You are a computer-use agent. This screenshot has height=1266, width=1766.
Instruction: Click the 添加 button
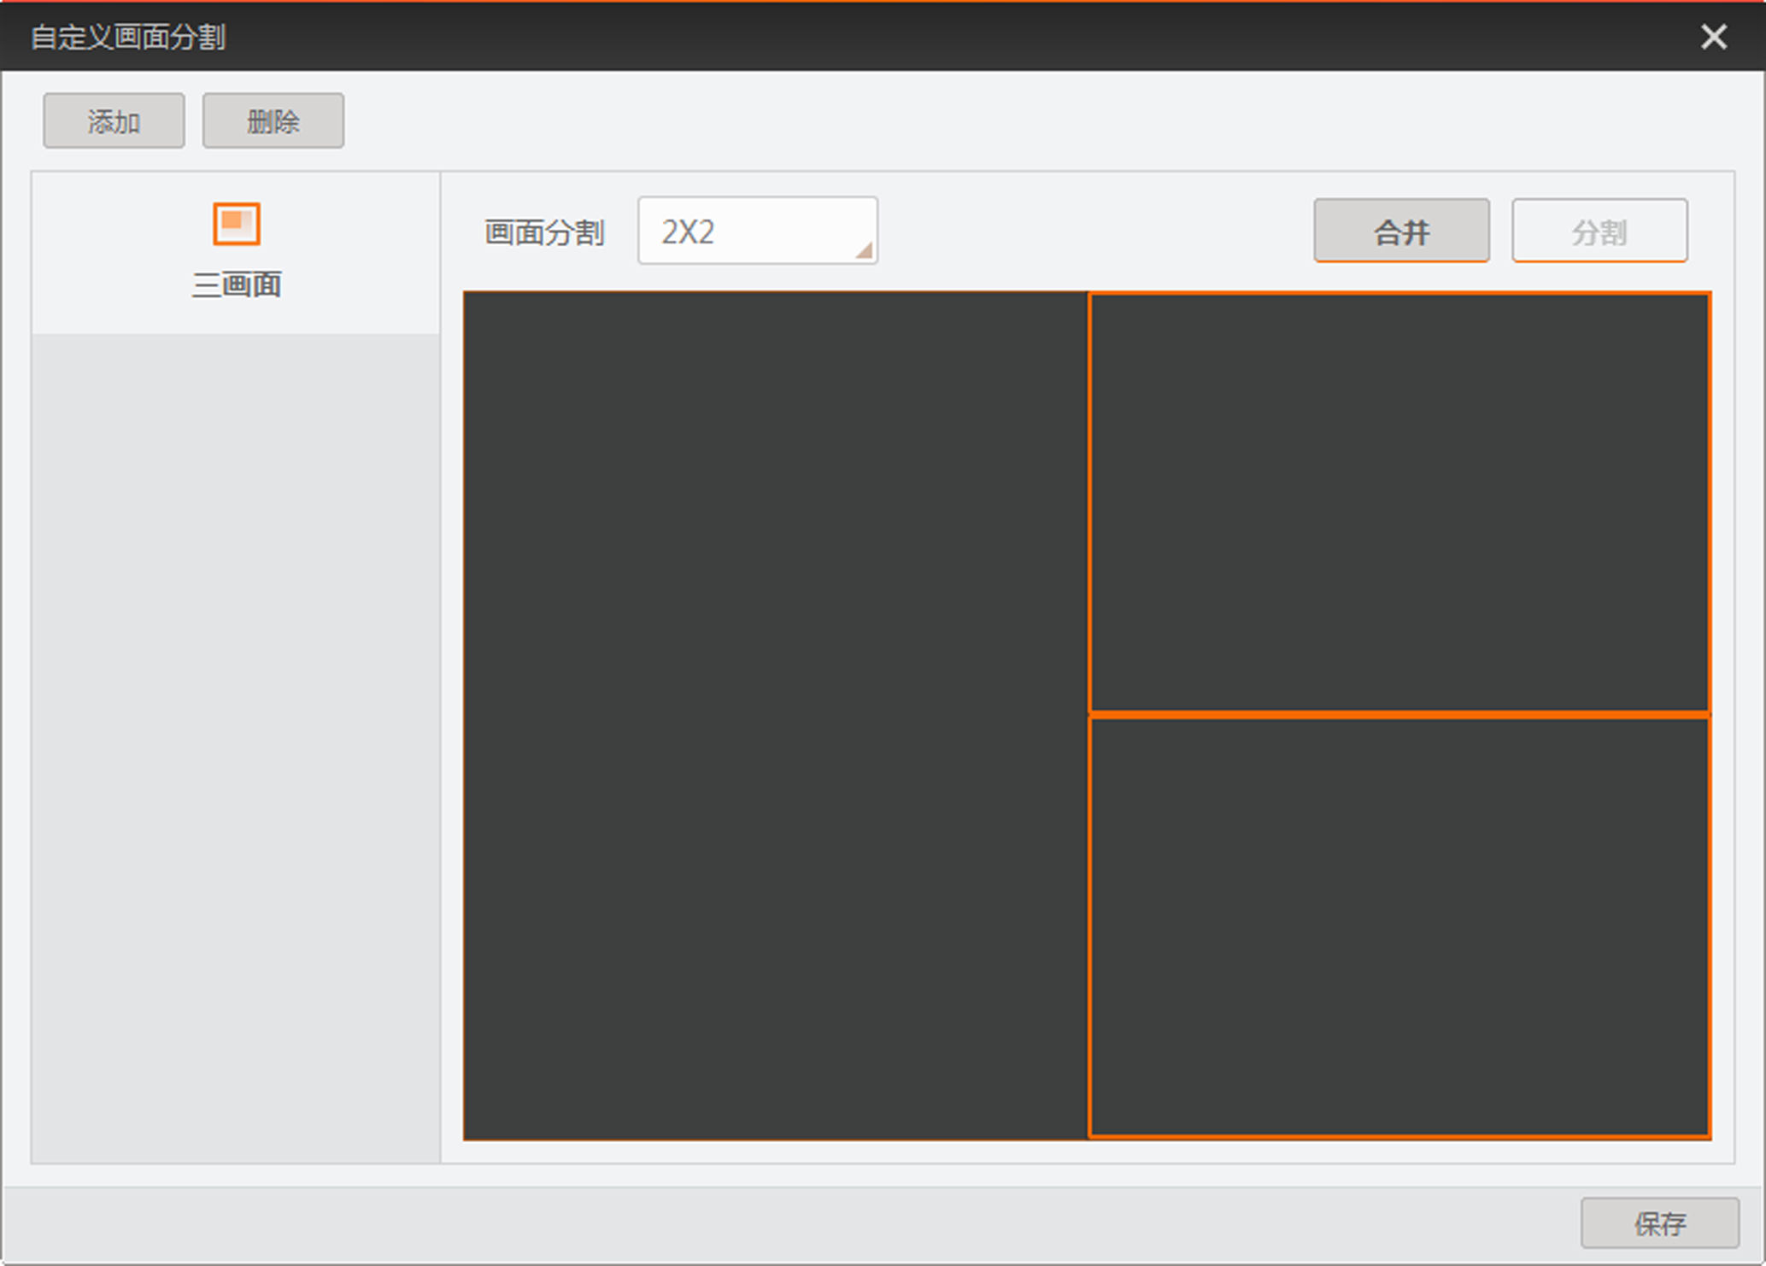pos(114,121)
